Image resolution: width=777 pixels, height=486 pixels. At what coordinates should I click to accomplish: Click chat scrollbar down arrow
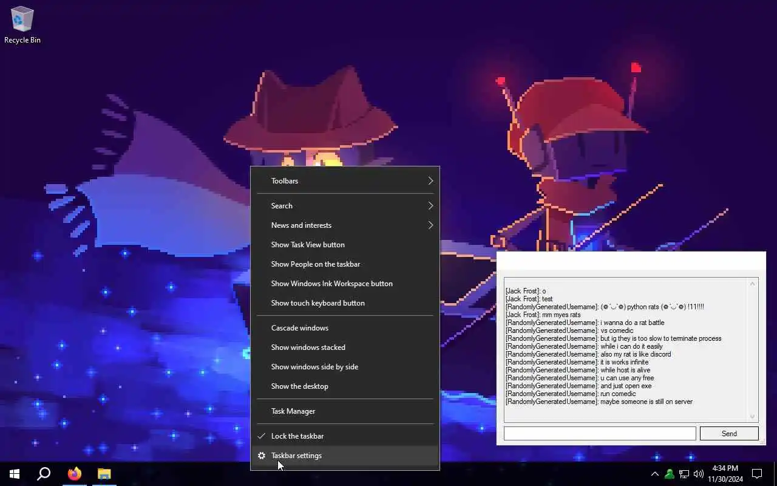[x=753, y=417]
